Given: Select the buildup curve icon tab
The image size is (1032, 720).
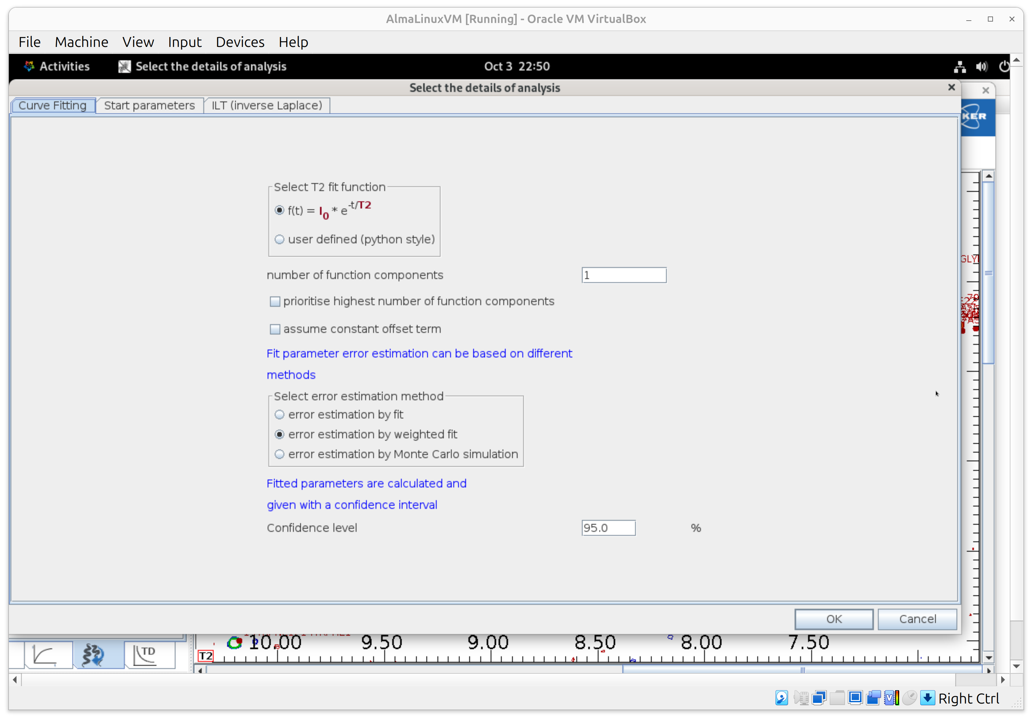Looking at the screenshot, I should click(45, 655).
